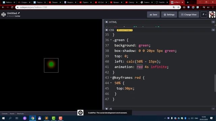Viewport: 216px width, 121px height.
Task: Save the pen
Action: (x=153, y=14)
